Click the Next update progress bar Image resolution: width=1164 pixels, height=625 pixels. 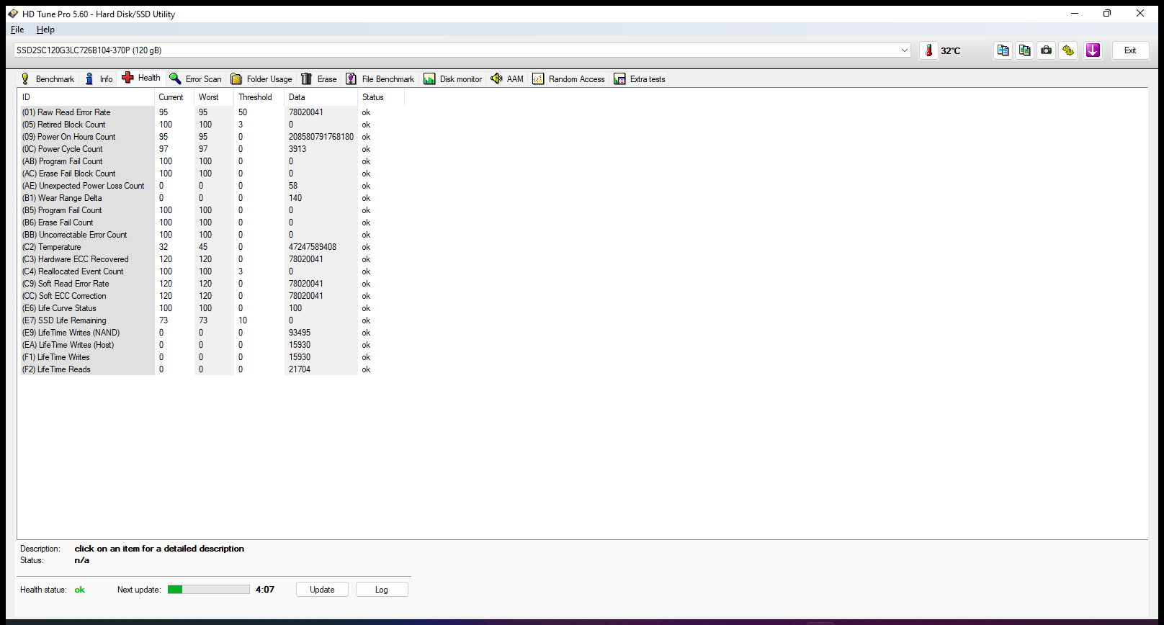click(209, 590)
